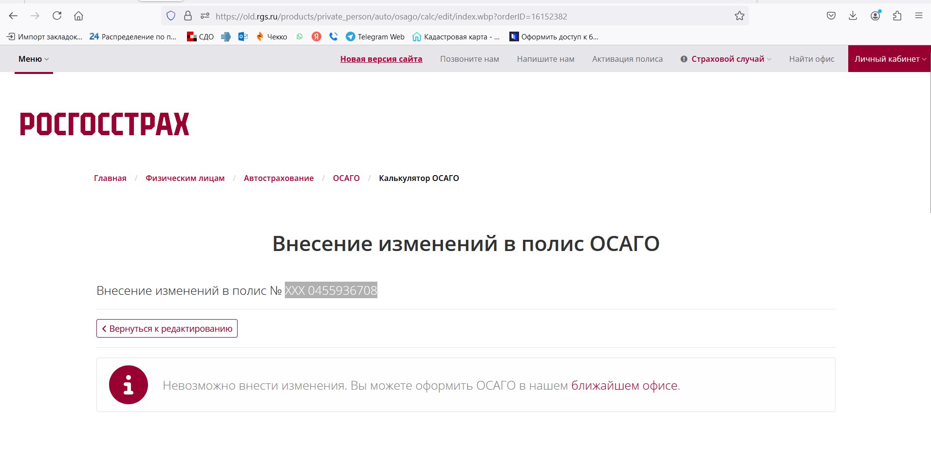
Task: Open the browser home page
Action: [x=78, y=16]
